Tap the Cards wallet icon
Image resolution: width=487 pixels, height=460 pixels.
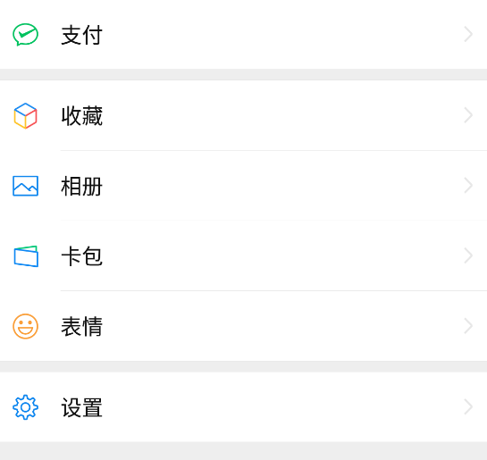[26, 256]
